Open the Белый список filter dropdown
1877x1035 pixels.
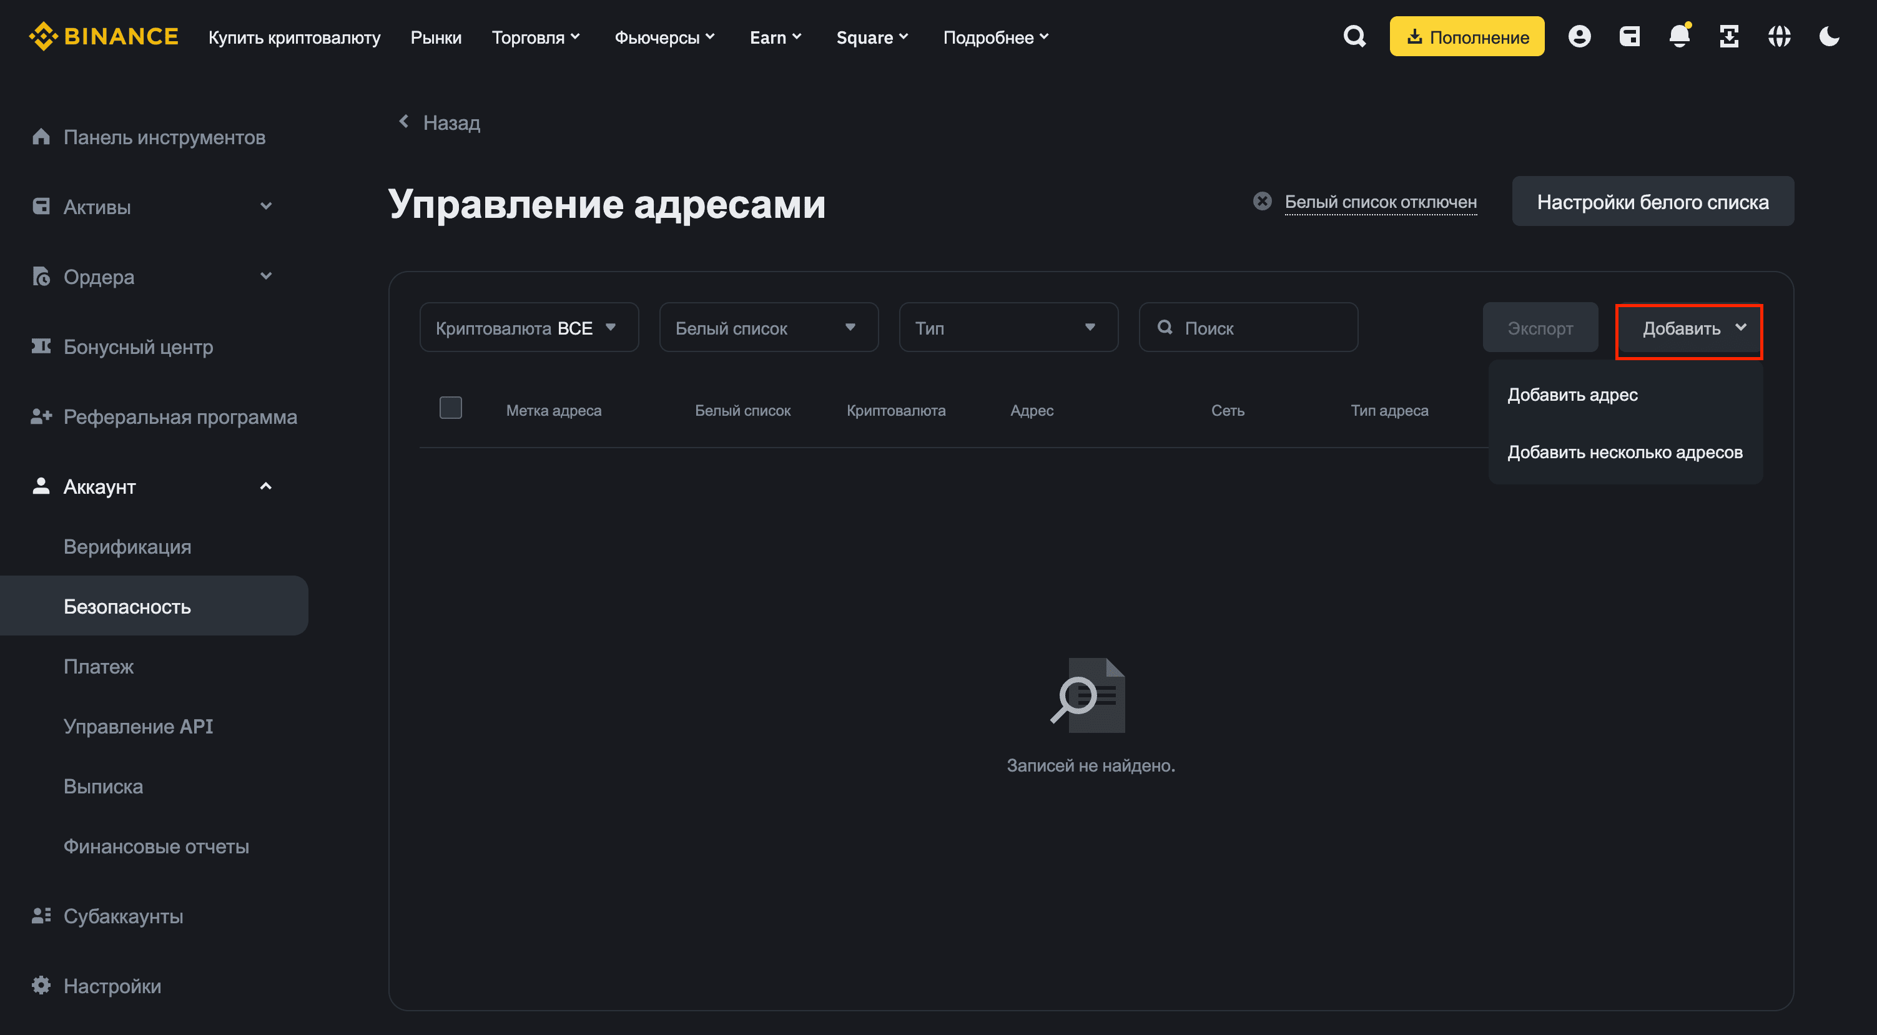click(768, 328)
